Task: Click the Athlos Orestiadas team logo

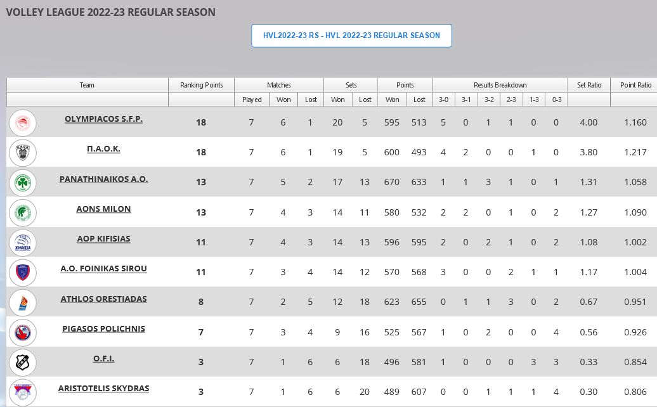Action: tap(23, 302)
